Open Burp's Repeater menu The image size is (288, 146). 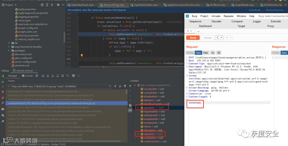[x=228, y=16]
